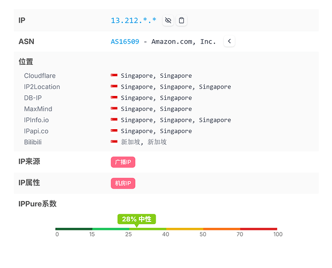Select the 广播IP source badge
The width and height of the screenshot is (332, 268).
(123, 162)
